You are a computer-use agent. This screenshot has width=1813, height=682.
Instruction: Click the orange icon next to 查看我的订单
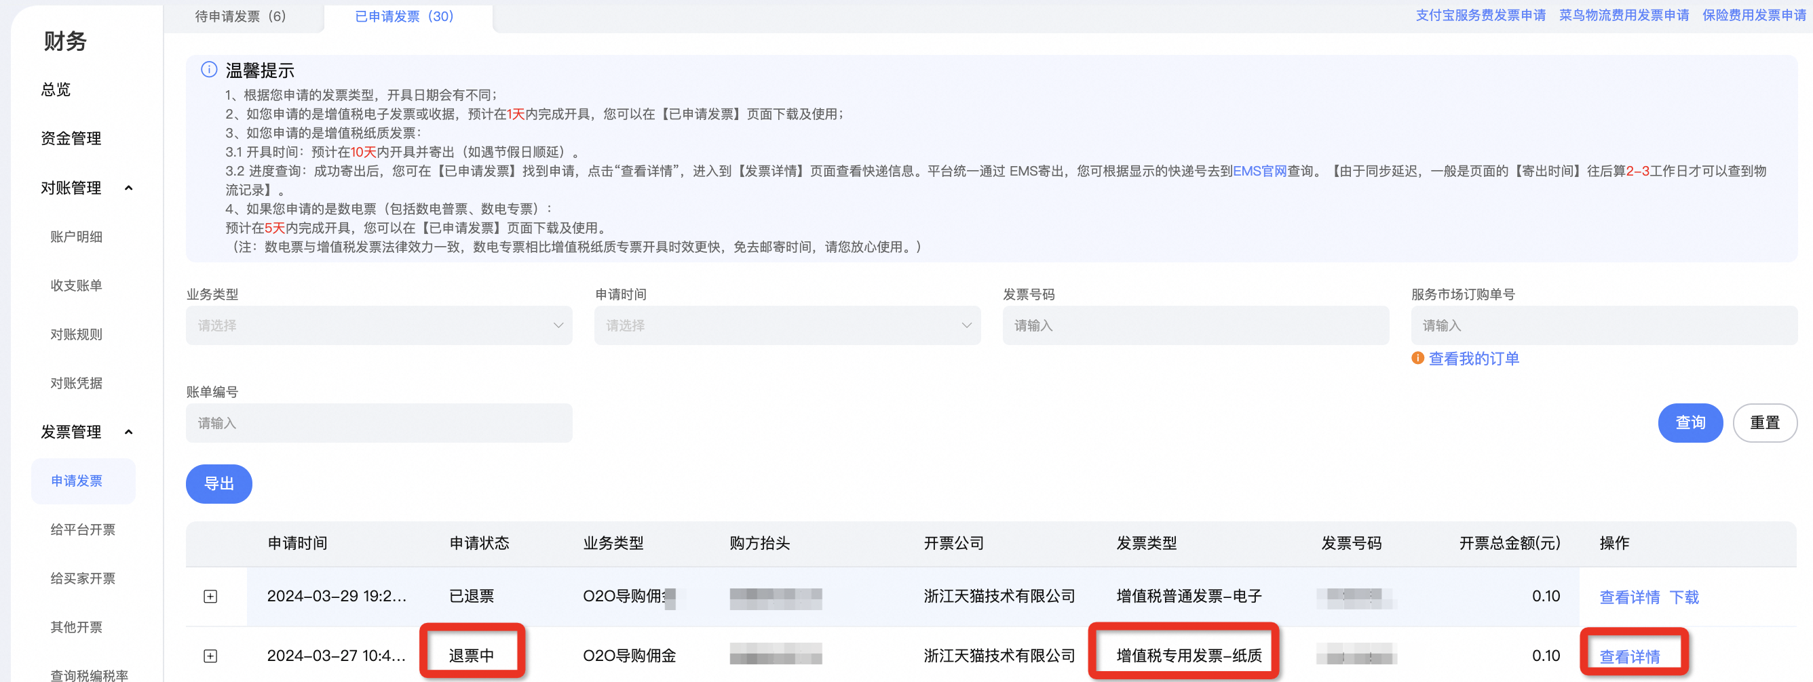coord(1417,359)
